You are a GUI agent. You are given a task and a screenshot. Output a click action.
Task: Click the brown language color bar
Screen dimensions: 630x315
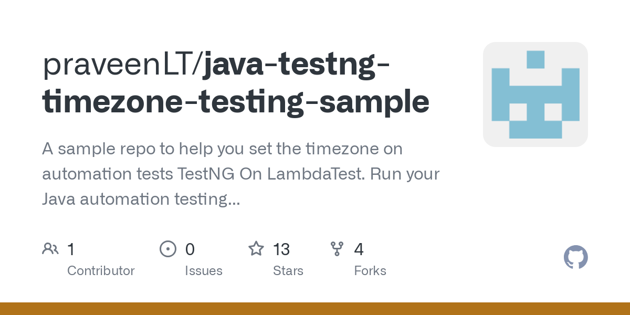coord(315,309)
